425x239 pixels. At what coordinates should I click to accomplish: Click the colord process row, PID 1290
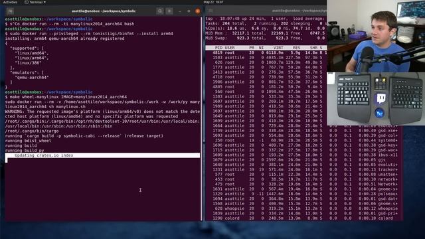pyautogui.click(x=302, y=218)
